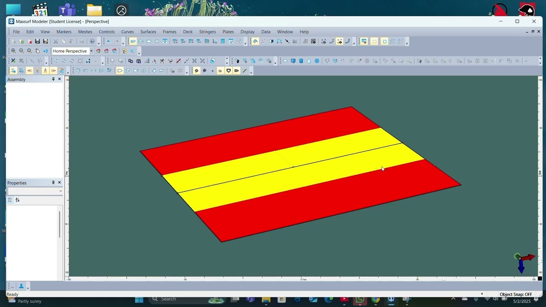Open the Properties object selector combo
Image resolution: width=546 pixels, height=307 pixels.
click(x=35, y=191)
